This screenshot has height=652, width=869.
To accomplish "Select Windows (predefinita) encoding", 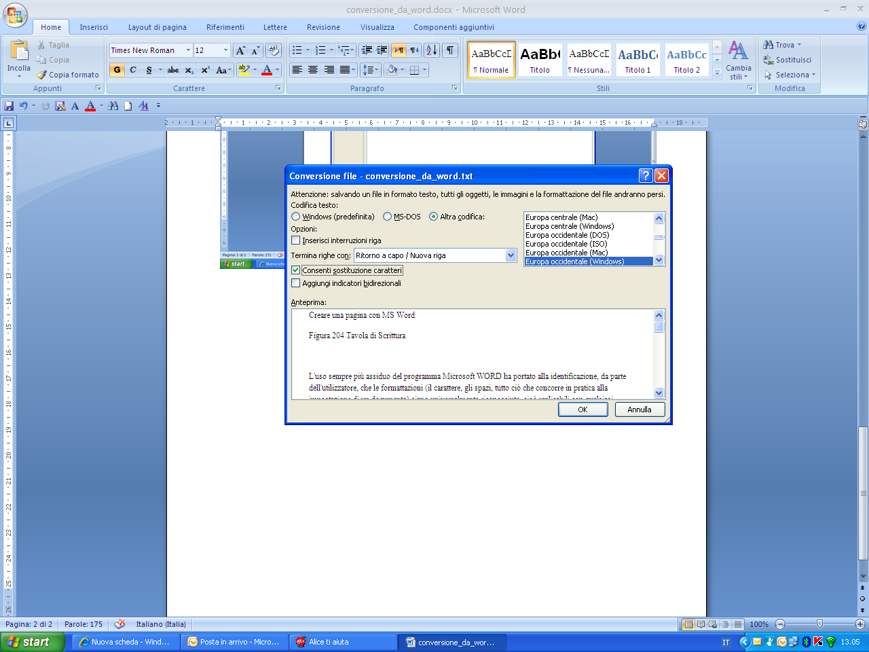I will [295, 217].
